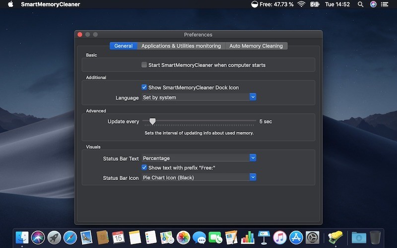Open Maps icon in Dock
Screen dimensions: 397x248
tap(167, 238)
